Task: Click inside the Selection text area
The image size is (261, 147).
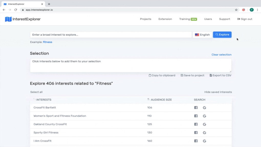Action: click(131, 65)
